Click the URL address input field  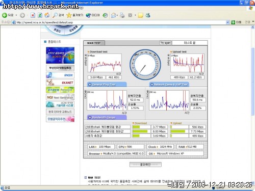(x=119, y=22)
